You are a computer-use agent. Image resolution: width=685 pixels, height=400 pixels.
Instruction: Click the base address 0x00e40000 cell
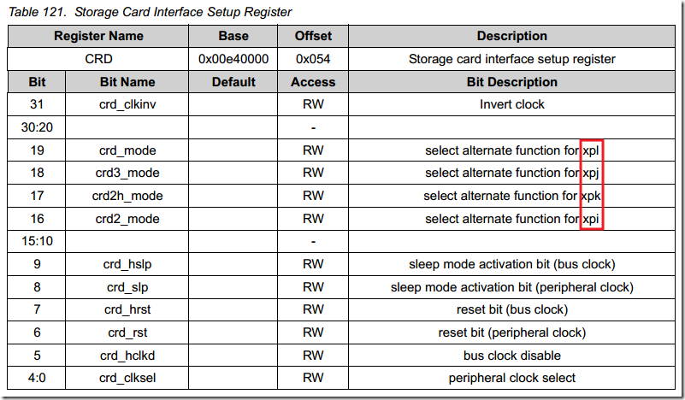click(x=233, y=59)
